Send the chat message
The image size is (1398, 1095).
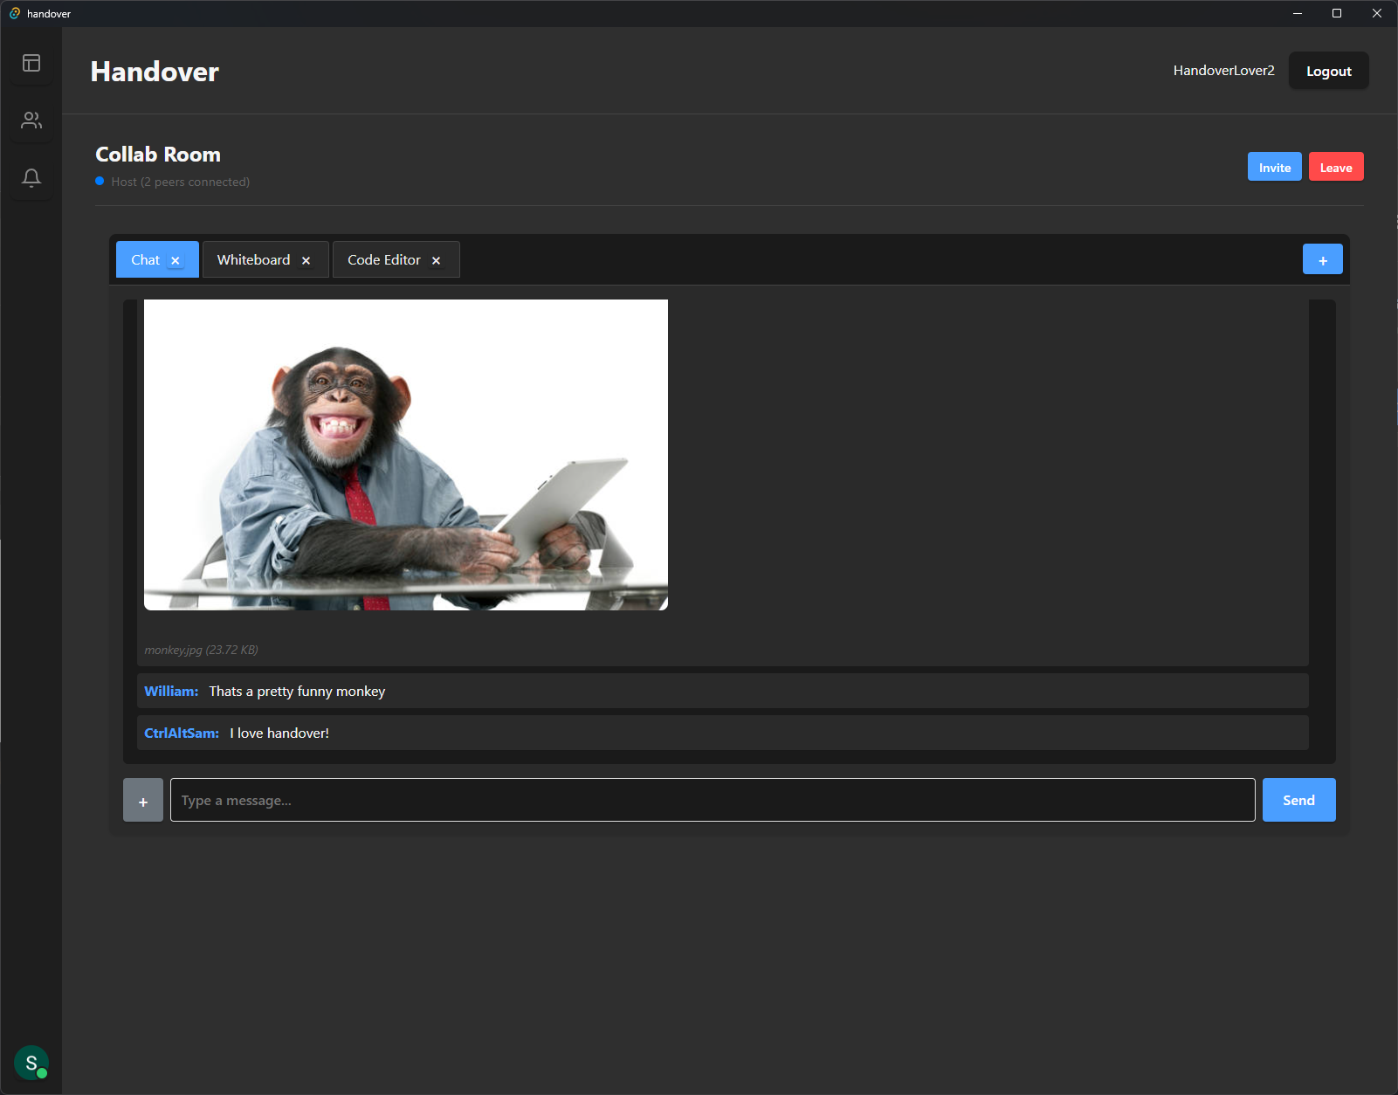click(x=1298, y=799)
